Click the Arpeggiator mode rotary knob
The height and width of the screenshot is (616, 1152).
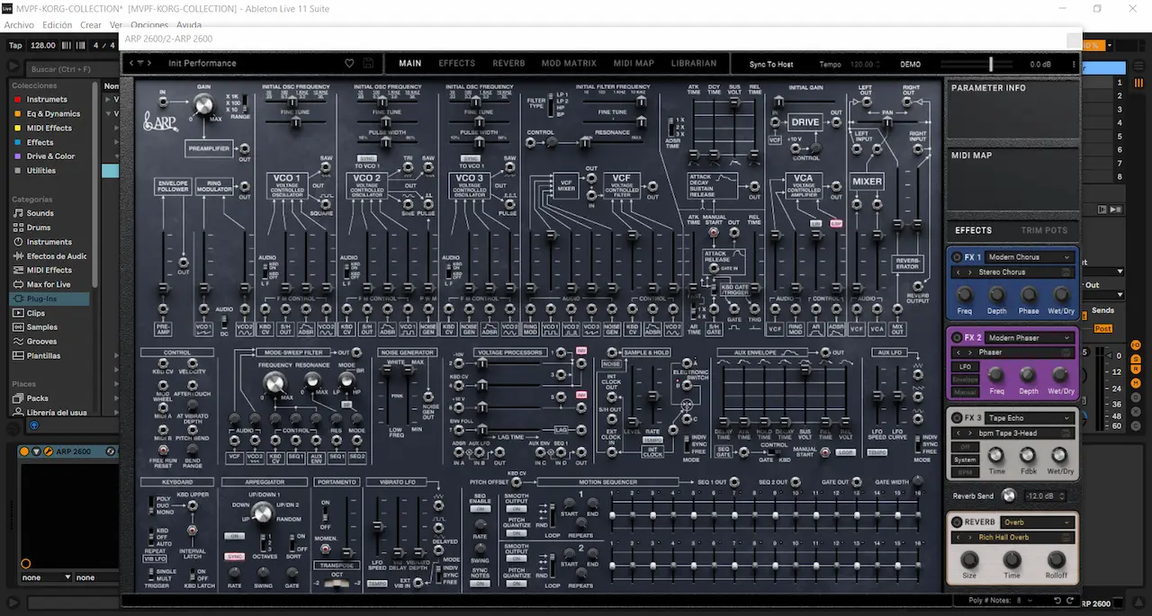coord(262,513)
